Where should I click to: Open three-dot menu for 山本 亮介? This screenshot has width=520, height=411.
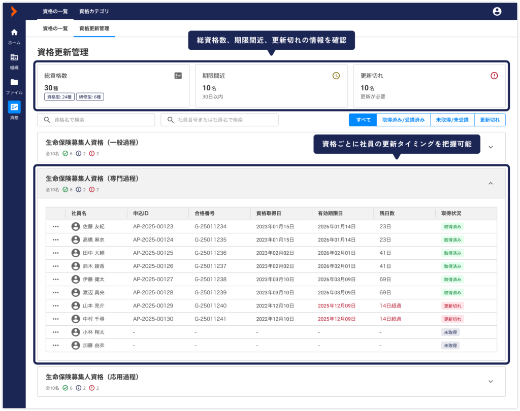click(x=56, y=305)
